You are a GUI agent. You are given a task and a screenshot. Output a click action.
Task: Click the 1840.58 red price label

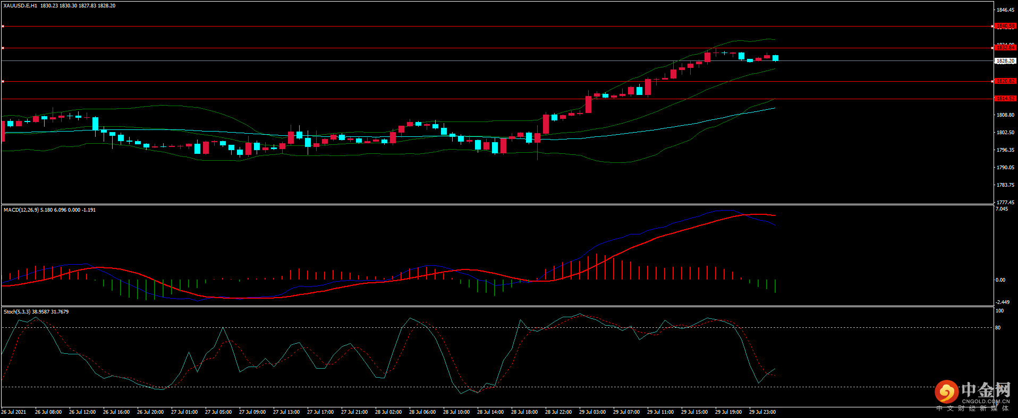coord(1005,26)
